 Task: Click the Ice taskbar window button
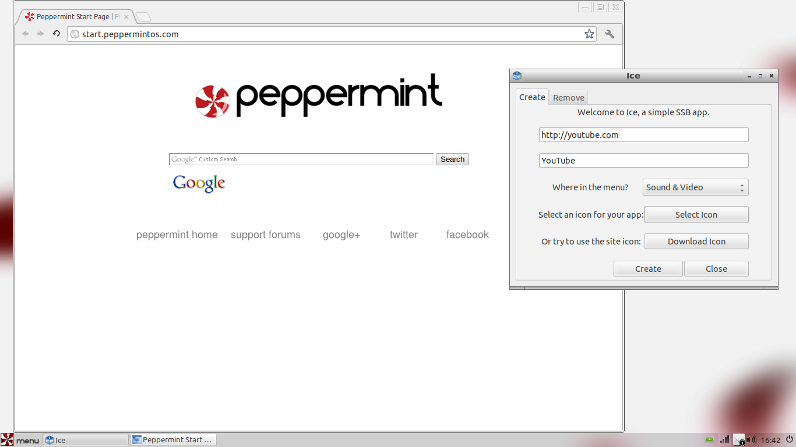click(x=86, y=440)
